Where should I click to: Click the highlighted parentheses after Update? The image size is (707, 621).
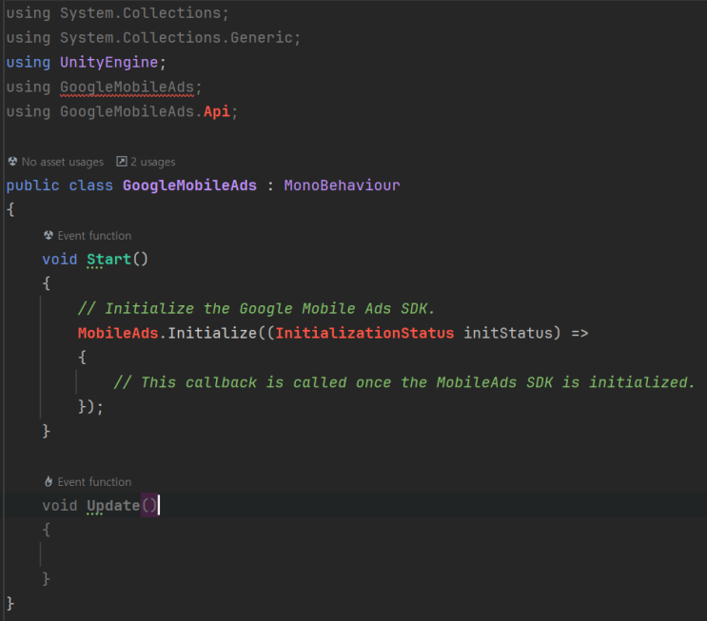coord(149,505)
